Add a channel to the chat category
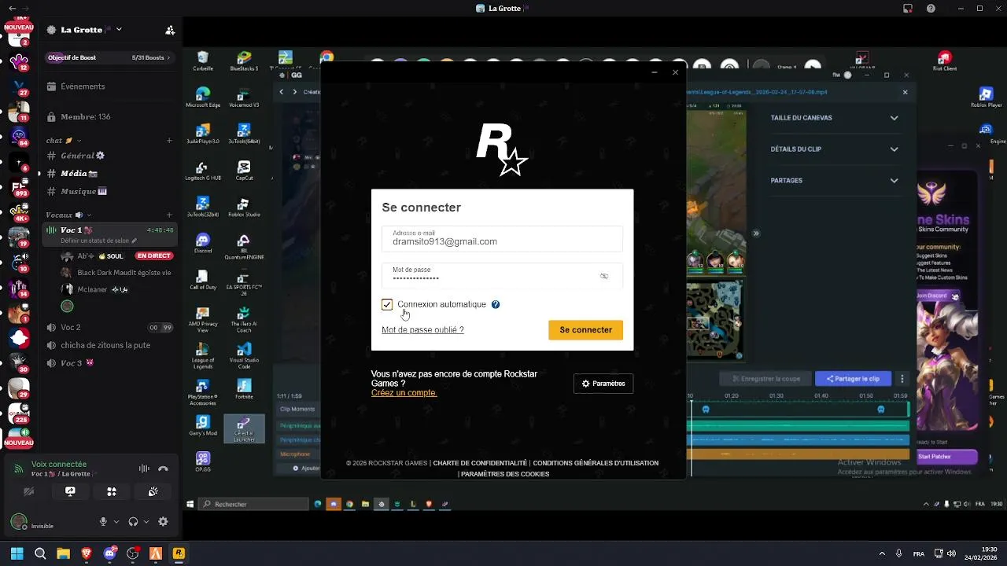1007x566 pixels. click(x=169, y=141)
